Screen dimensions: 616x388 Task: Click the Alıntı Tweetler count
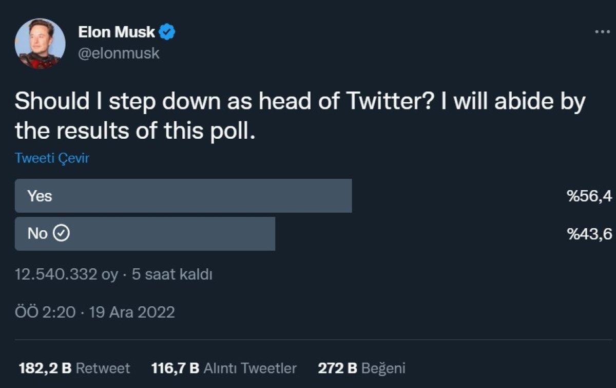pos(223,368)
